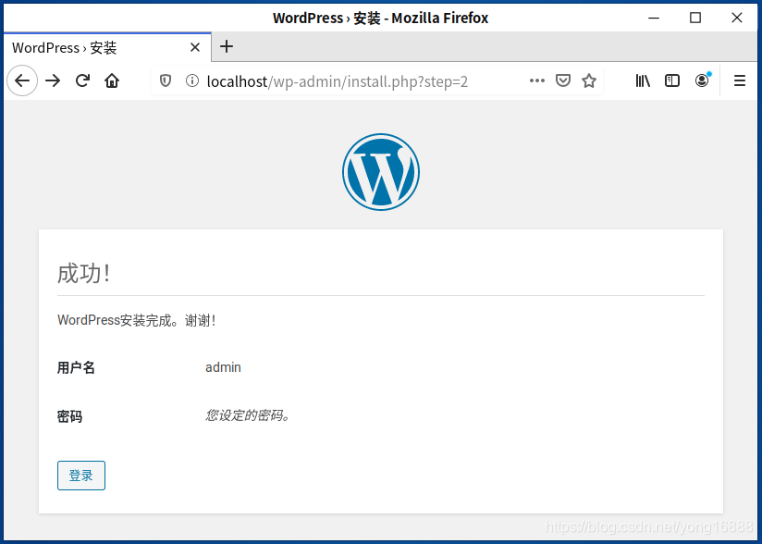This screenshot has width=762, height=544.
Task: Click the 登录 login button
Action: [x=81, y=476]
